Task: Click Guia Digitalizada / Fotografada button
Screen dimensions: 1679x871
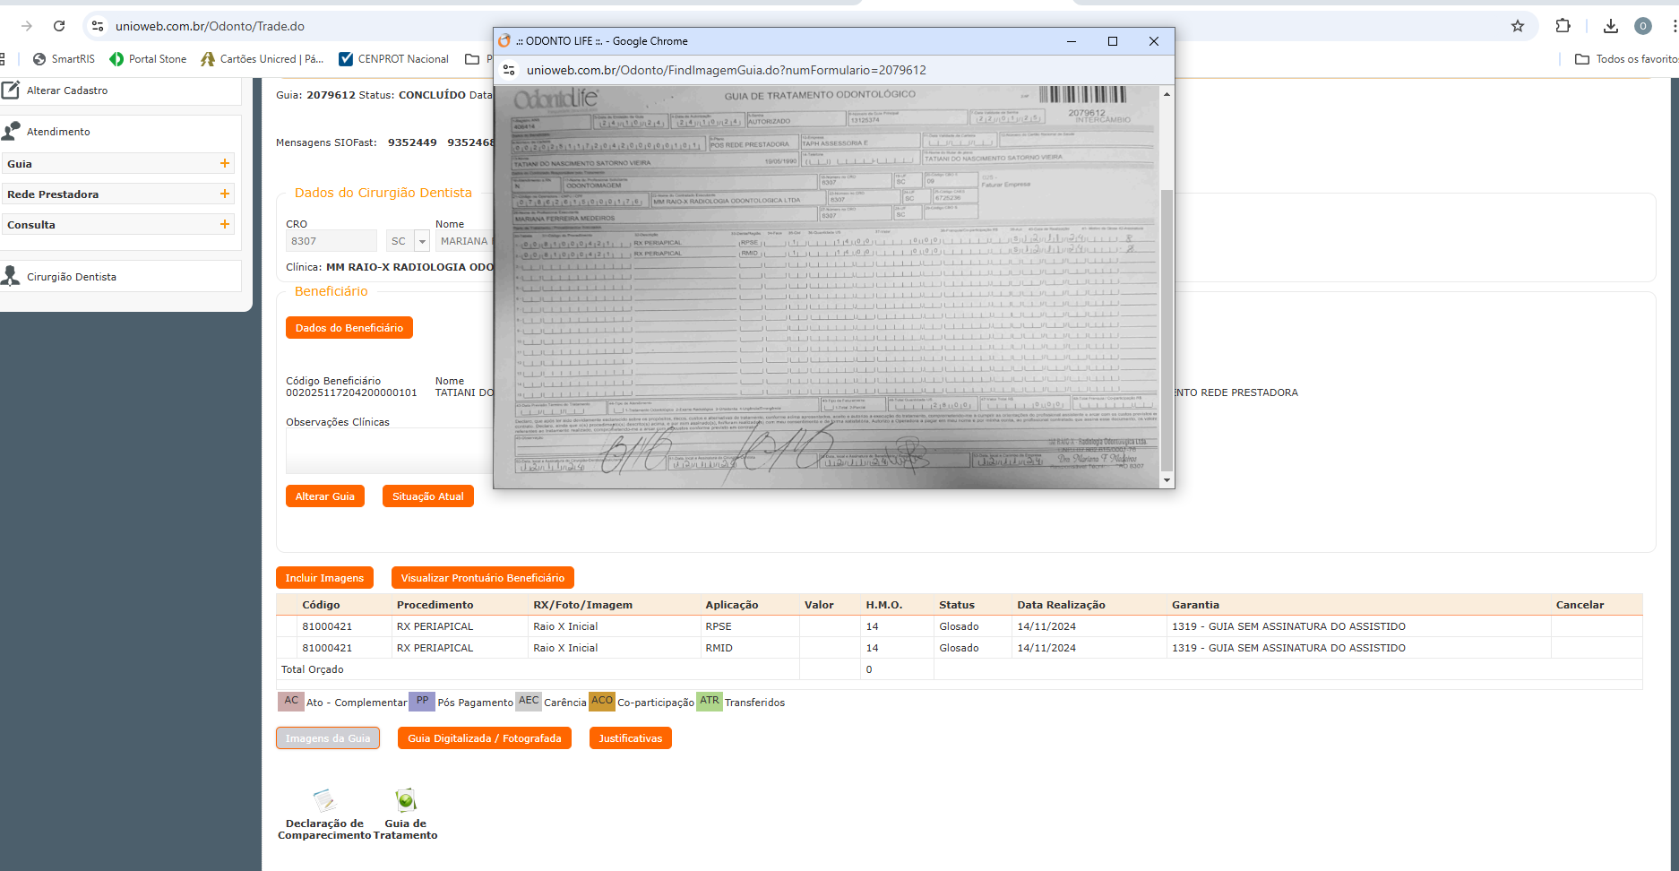Action: pos(484,738)
